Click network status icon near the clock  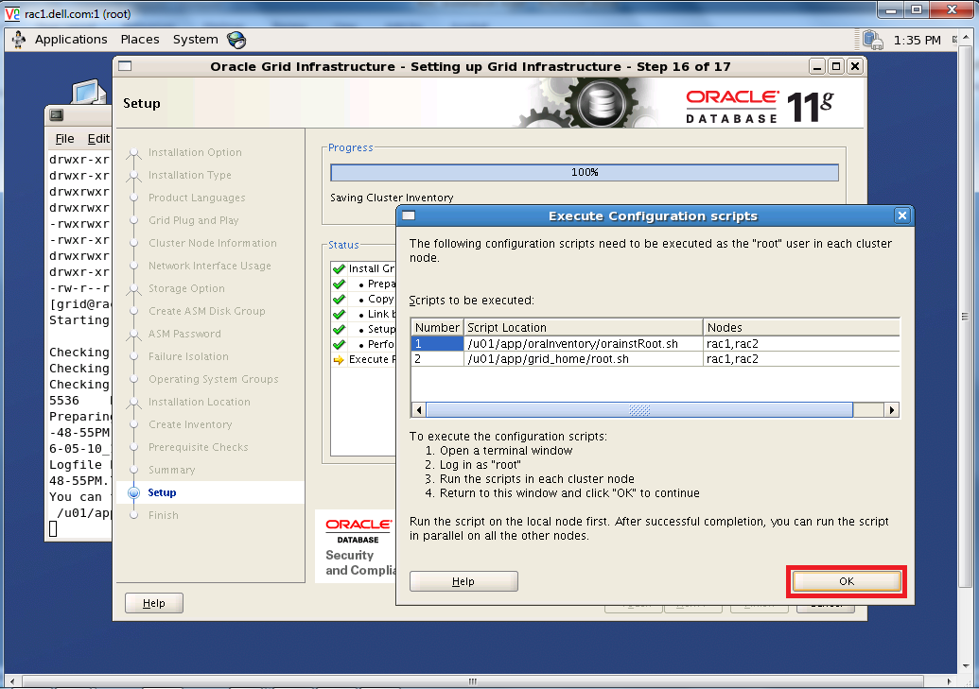(x=872, y=40)
